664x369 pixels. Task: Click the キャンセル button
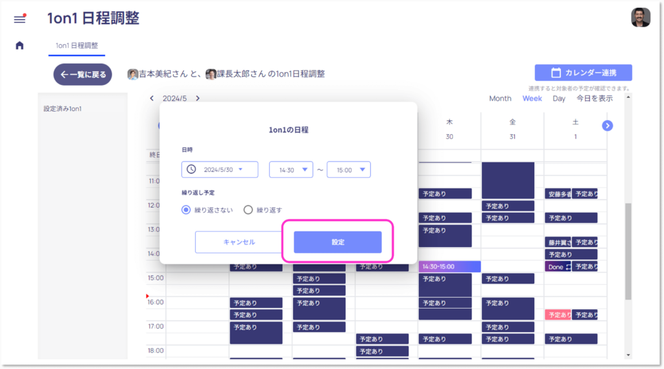click(x=239, y=242)
